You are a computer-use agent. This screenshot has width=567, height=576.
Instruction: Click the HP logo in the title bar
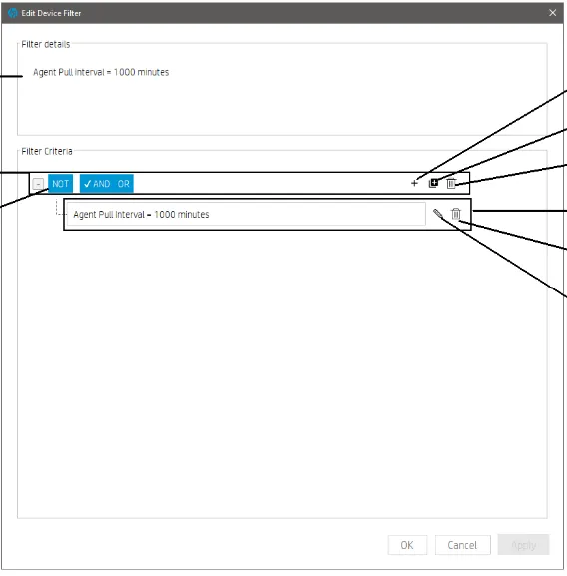pyautogui.click(x=13, y=13)
